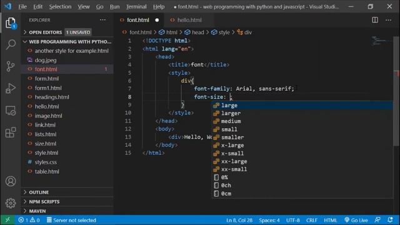Viewport: 400px width, 225px height.
Task: Click 'CRLF' end of line selector
Action: click(311, 220)
